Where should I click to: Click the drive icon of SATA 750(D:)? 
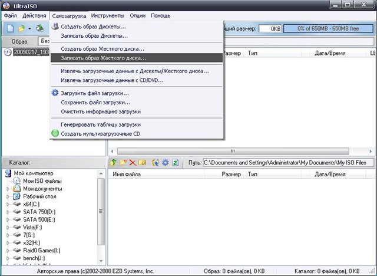(x=17, y=212)
